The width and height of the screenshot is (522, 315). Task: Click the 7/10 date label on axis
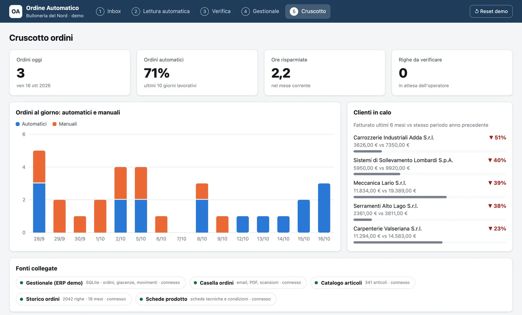(181, 239)
